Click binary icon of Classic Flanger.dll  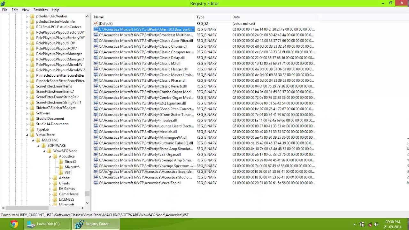[96, 69]
